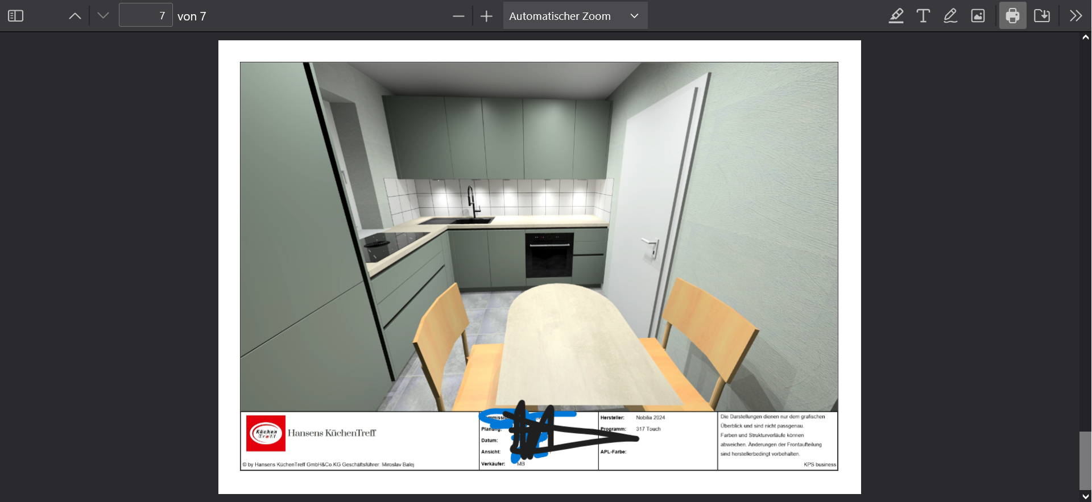Select the add image tool
1092x502 pixels.
[x=978, y=16]
